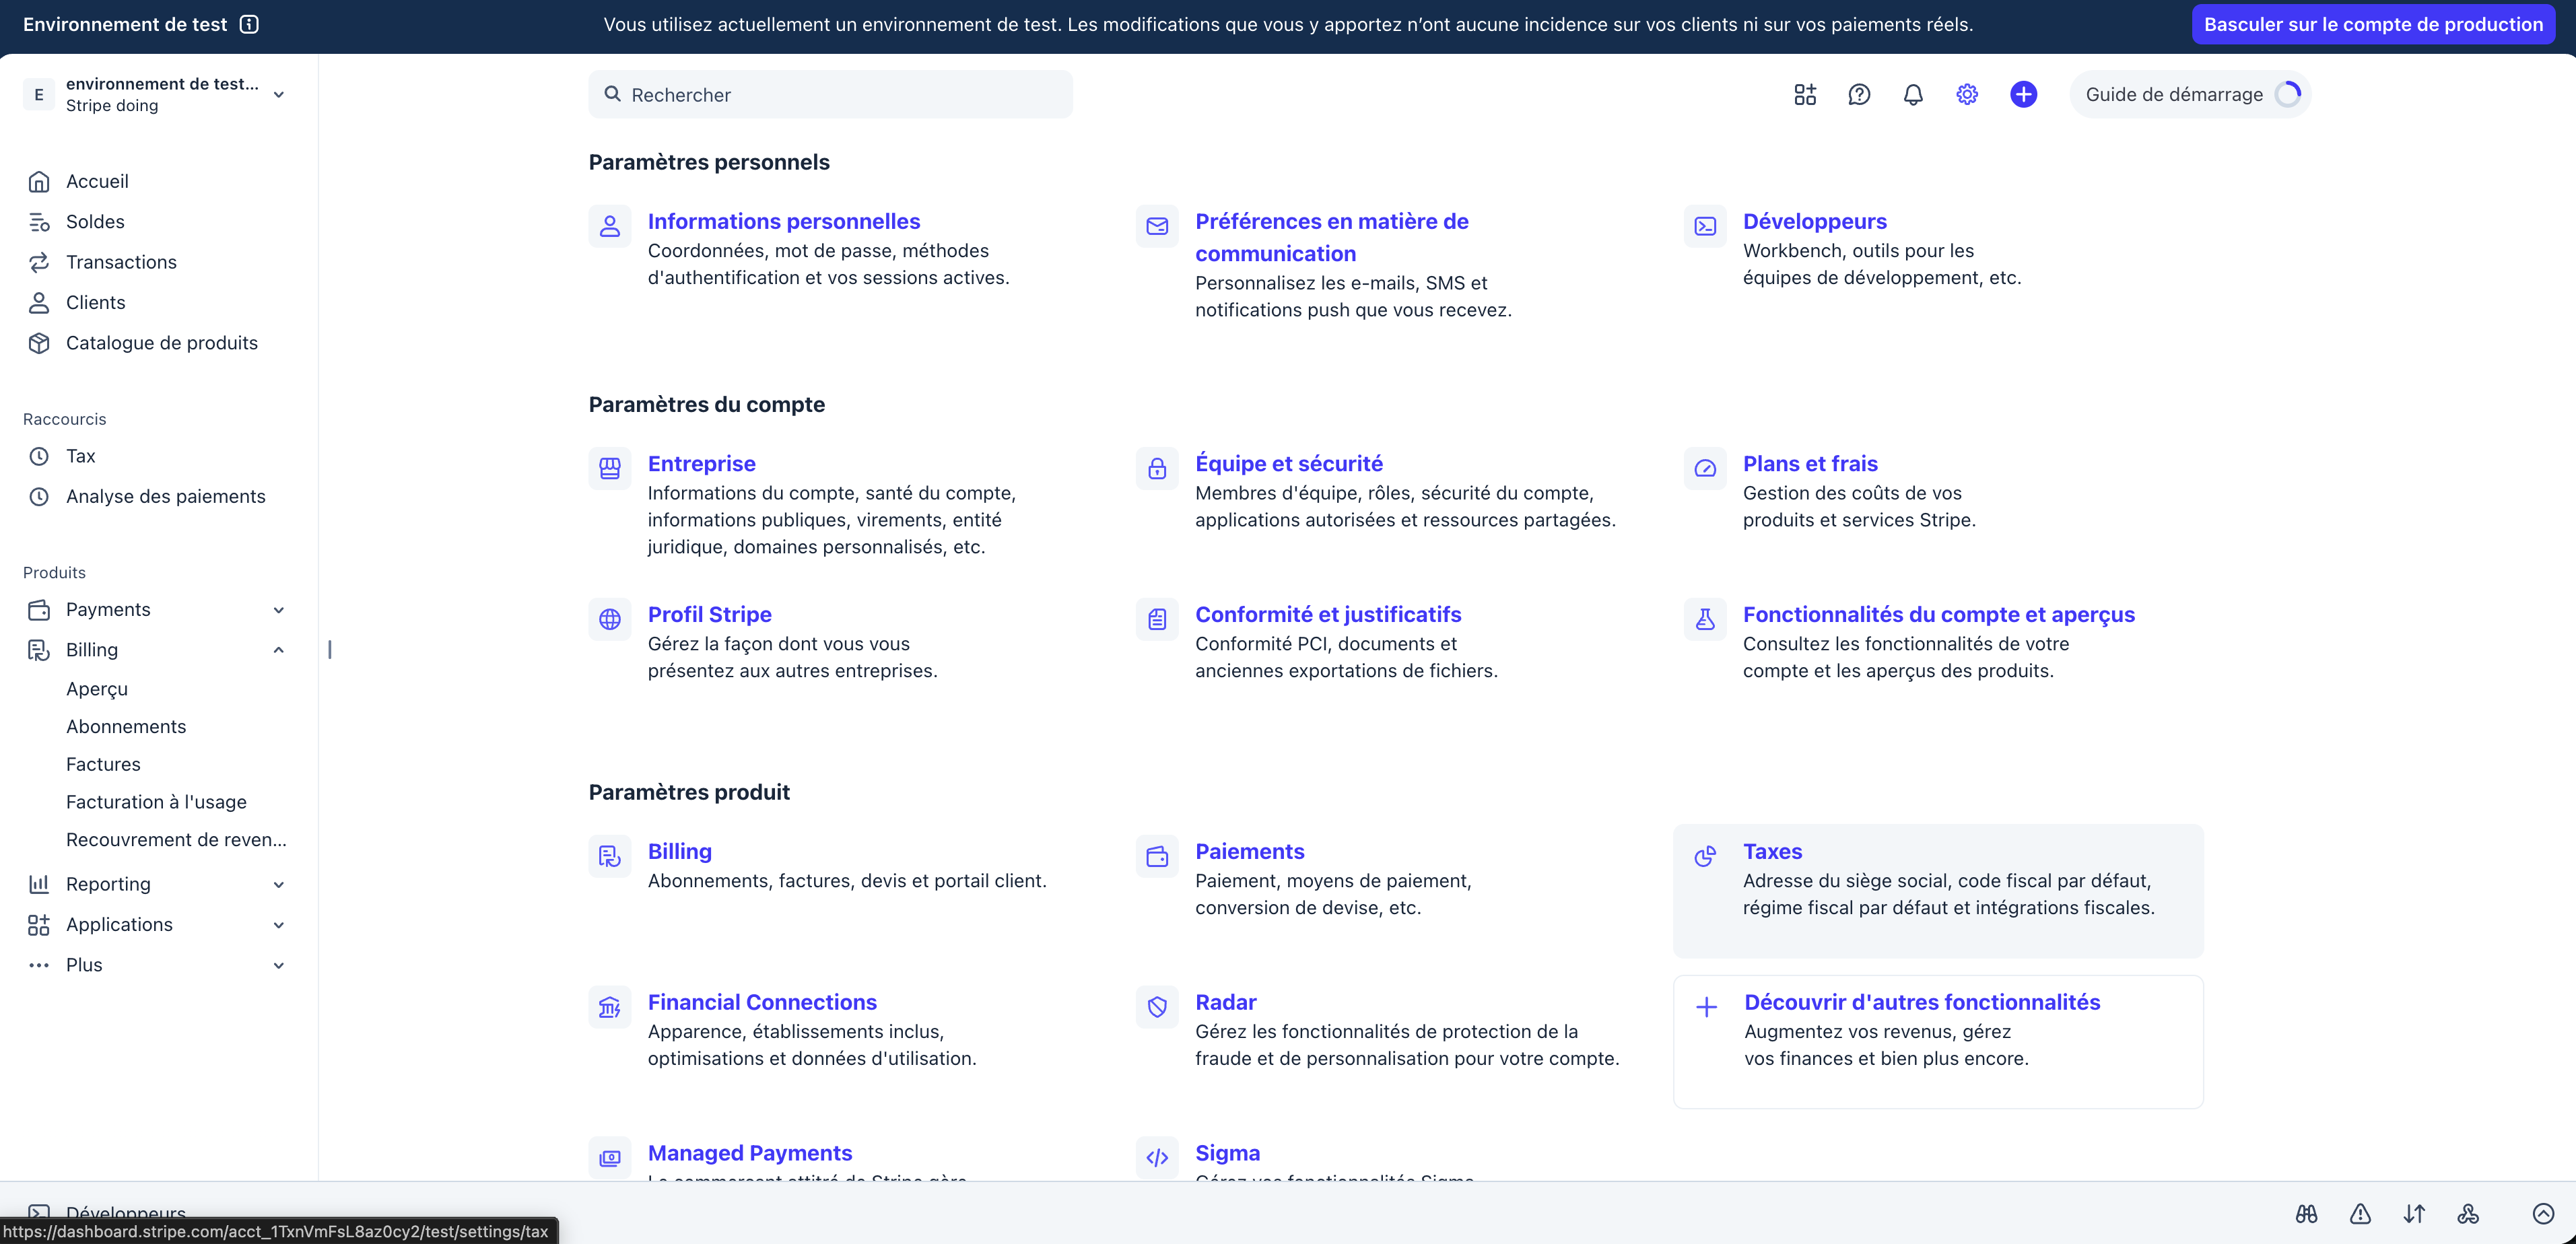Open the Entreprise settings link
Screen dimensions: 2576x1244
point(702,464)
